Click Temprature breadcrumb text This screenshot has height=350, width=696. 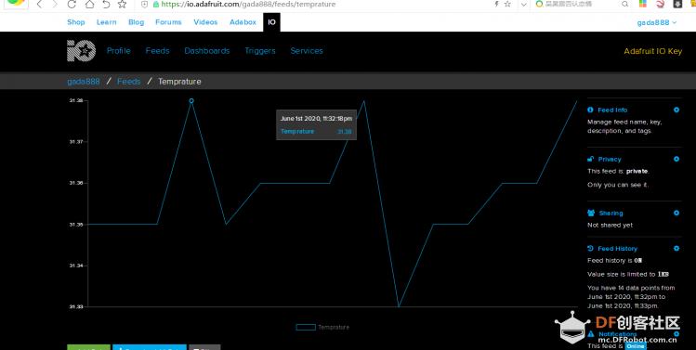(x=179, y=82)
